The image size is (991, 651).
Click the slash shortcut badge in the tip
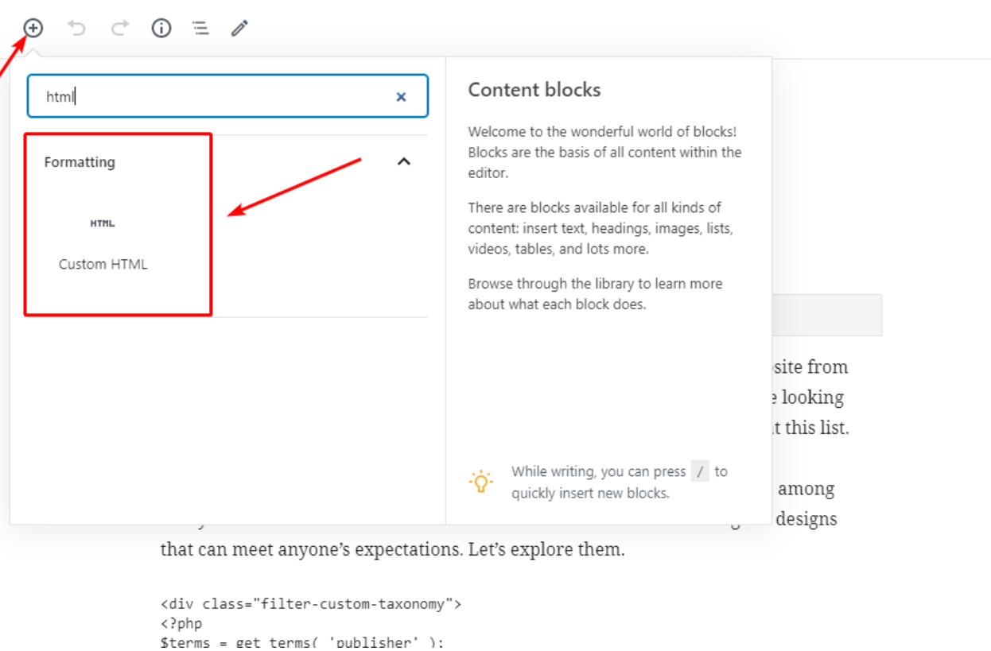click(x=700, y=471)
